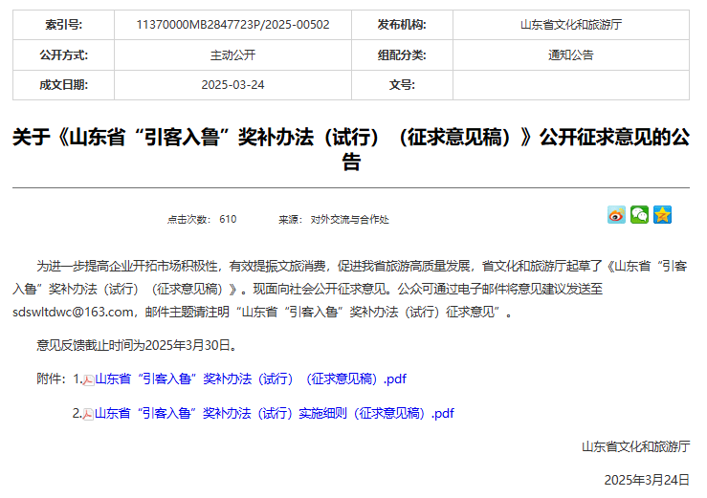Click the 文号 label cell
Screen dimensions: 707x498
pyautogui.click(x=402, y=85)
